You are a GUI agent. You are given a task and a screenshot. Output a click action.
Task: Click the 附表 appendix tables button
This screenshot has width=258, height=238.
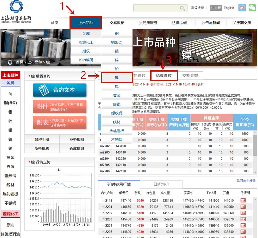[x=60, y=122]
